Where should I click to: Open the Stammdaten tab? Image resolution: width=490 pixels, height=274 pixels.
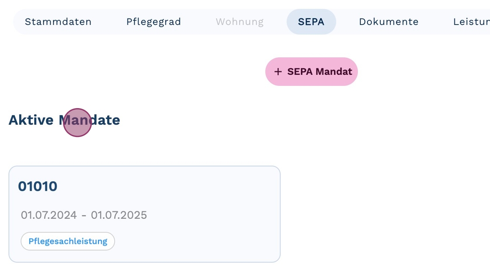[58, 21]
